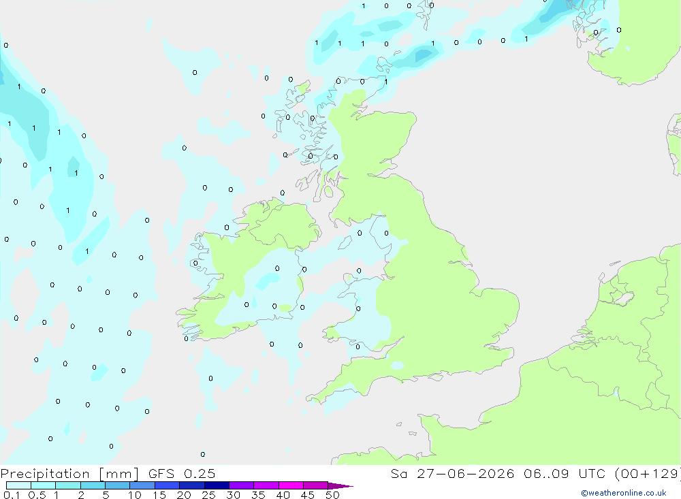
Task: Click the '15' legend scale label
Action: (x=159, y=495)
